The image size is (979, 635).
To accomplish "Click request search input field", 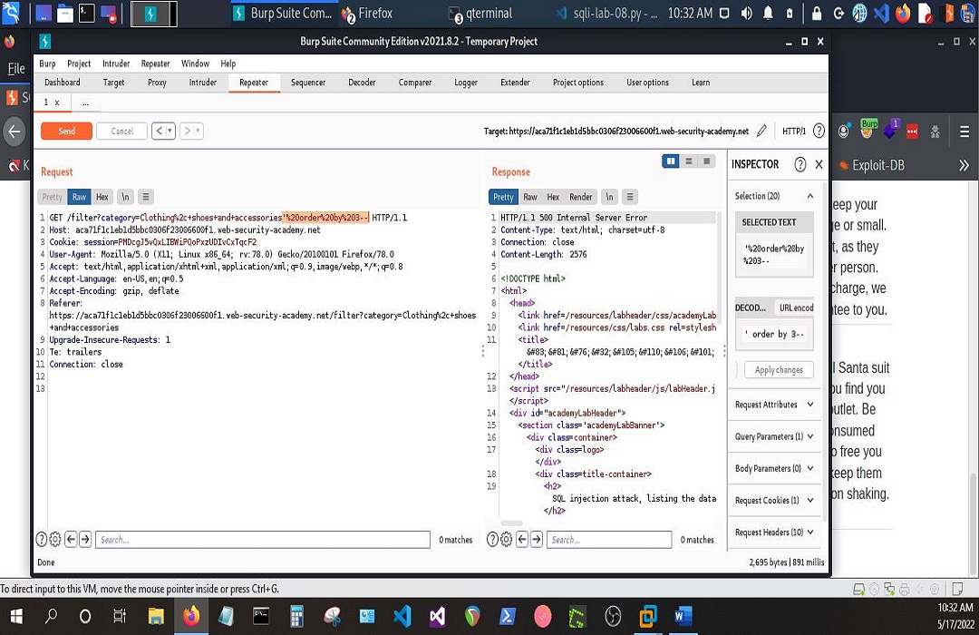I will [263, 540].
